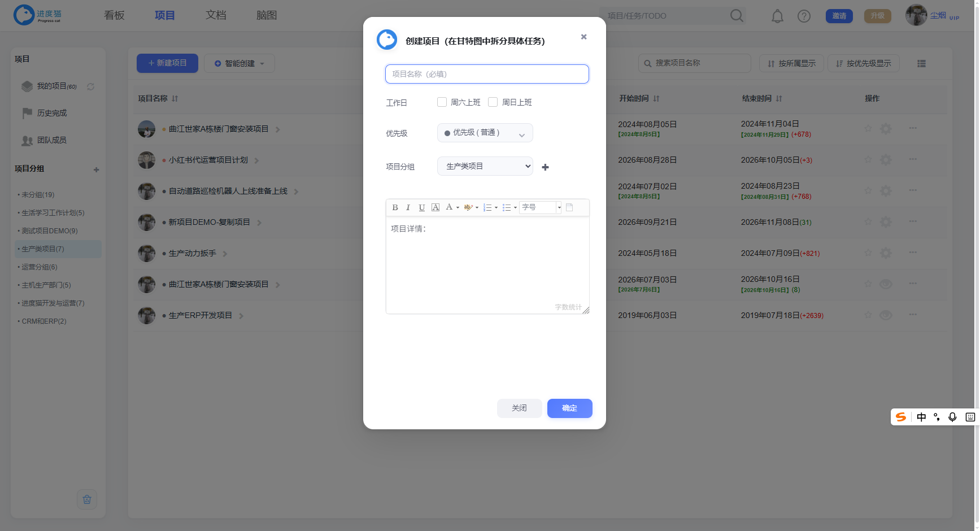
Task: Open the recycle bin icon in sidebar
Action: (87, 499)
